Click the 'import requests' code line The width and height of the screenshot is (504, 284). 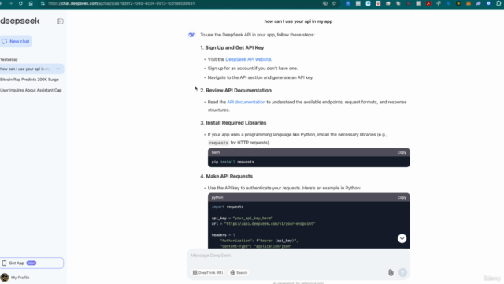228,207
